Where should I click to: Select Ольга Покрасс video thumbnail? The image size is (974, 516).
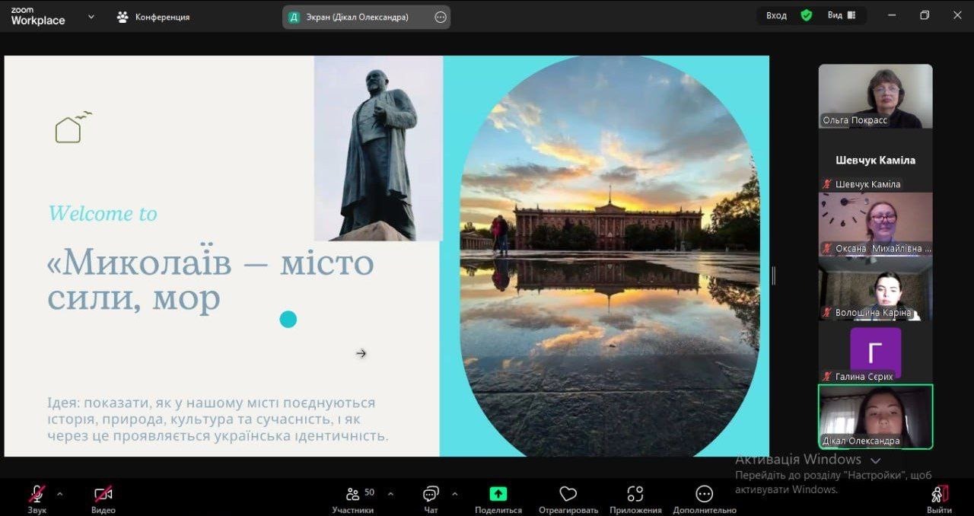click(x=875, y=96)
